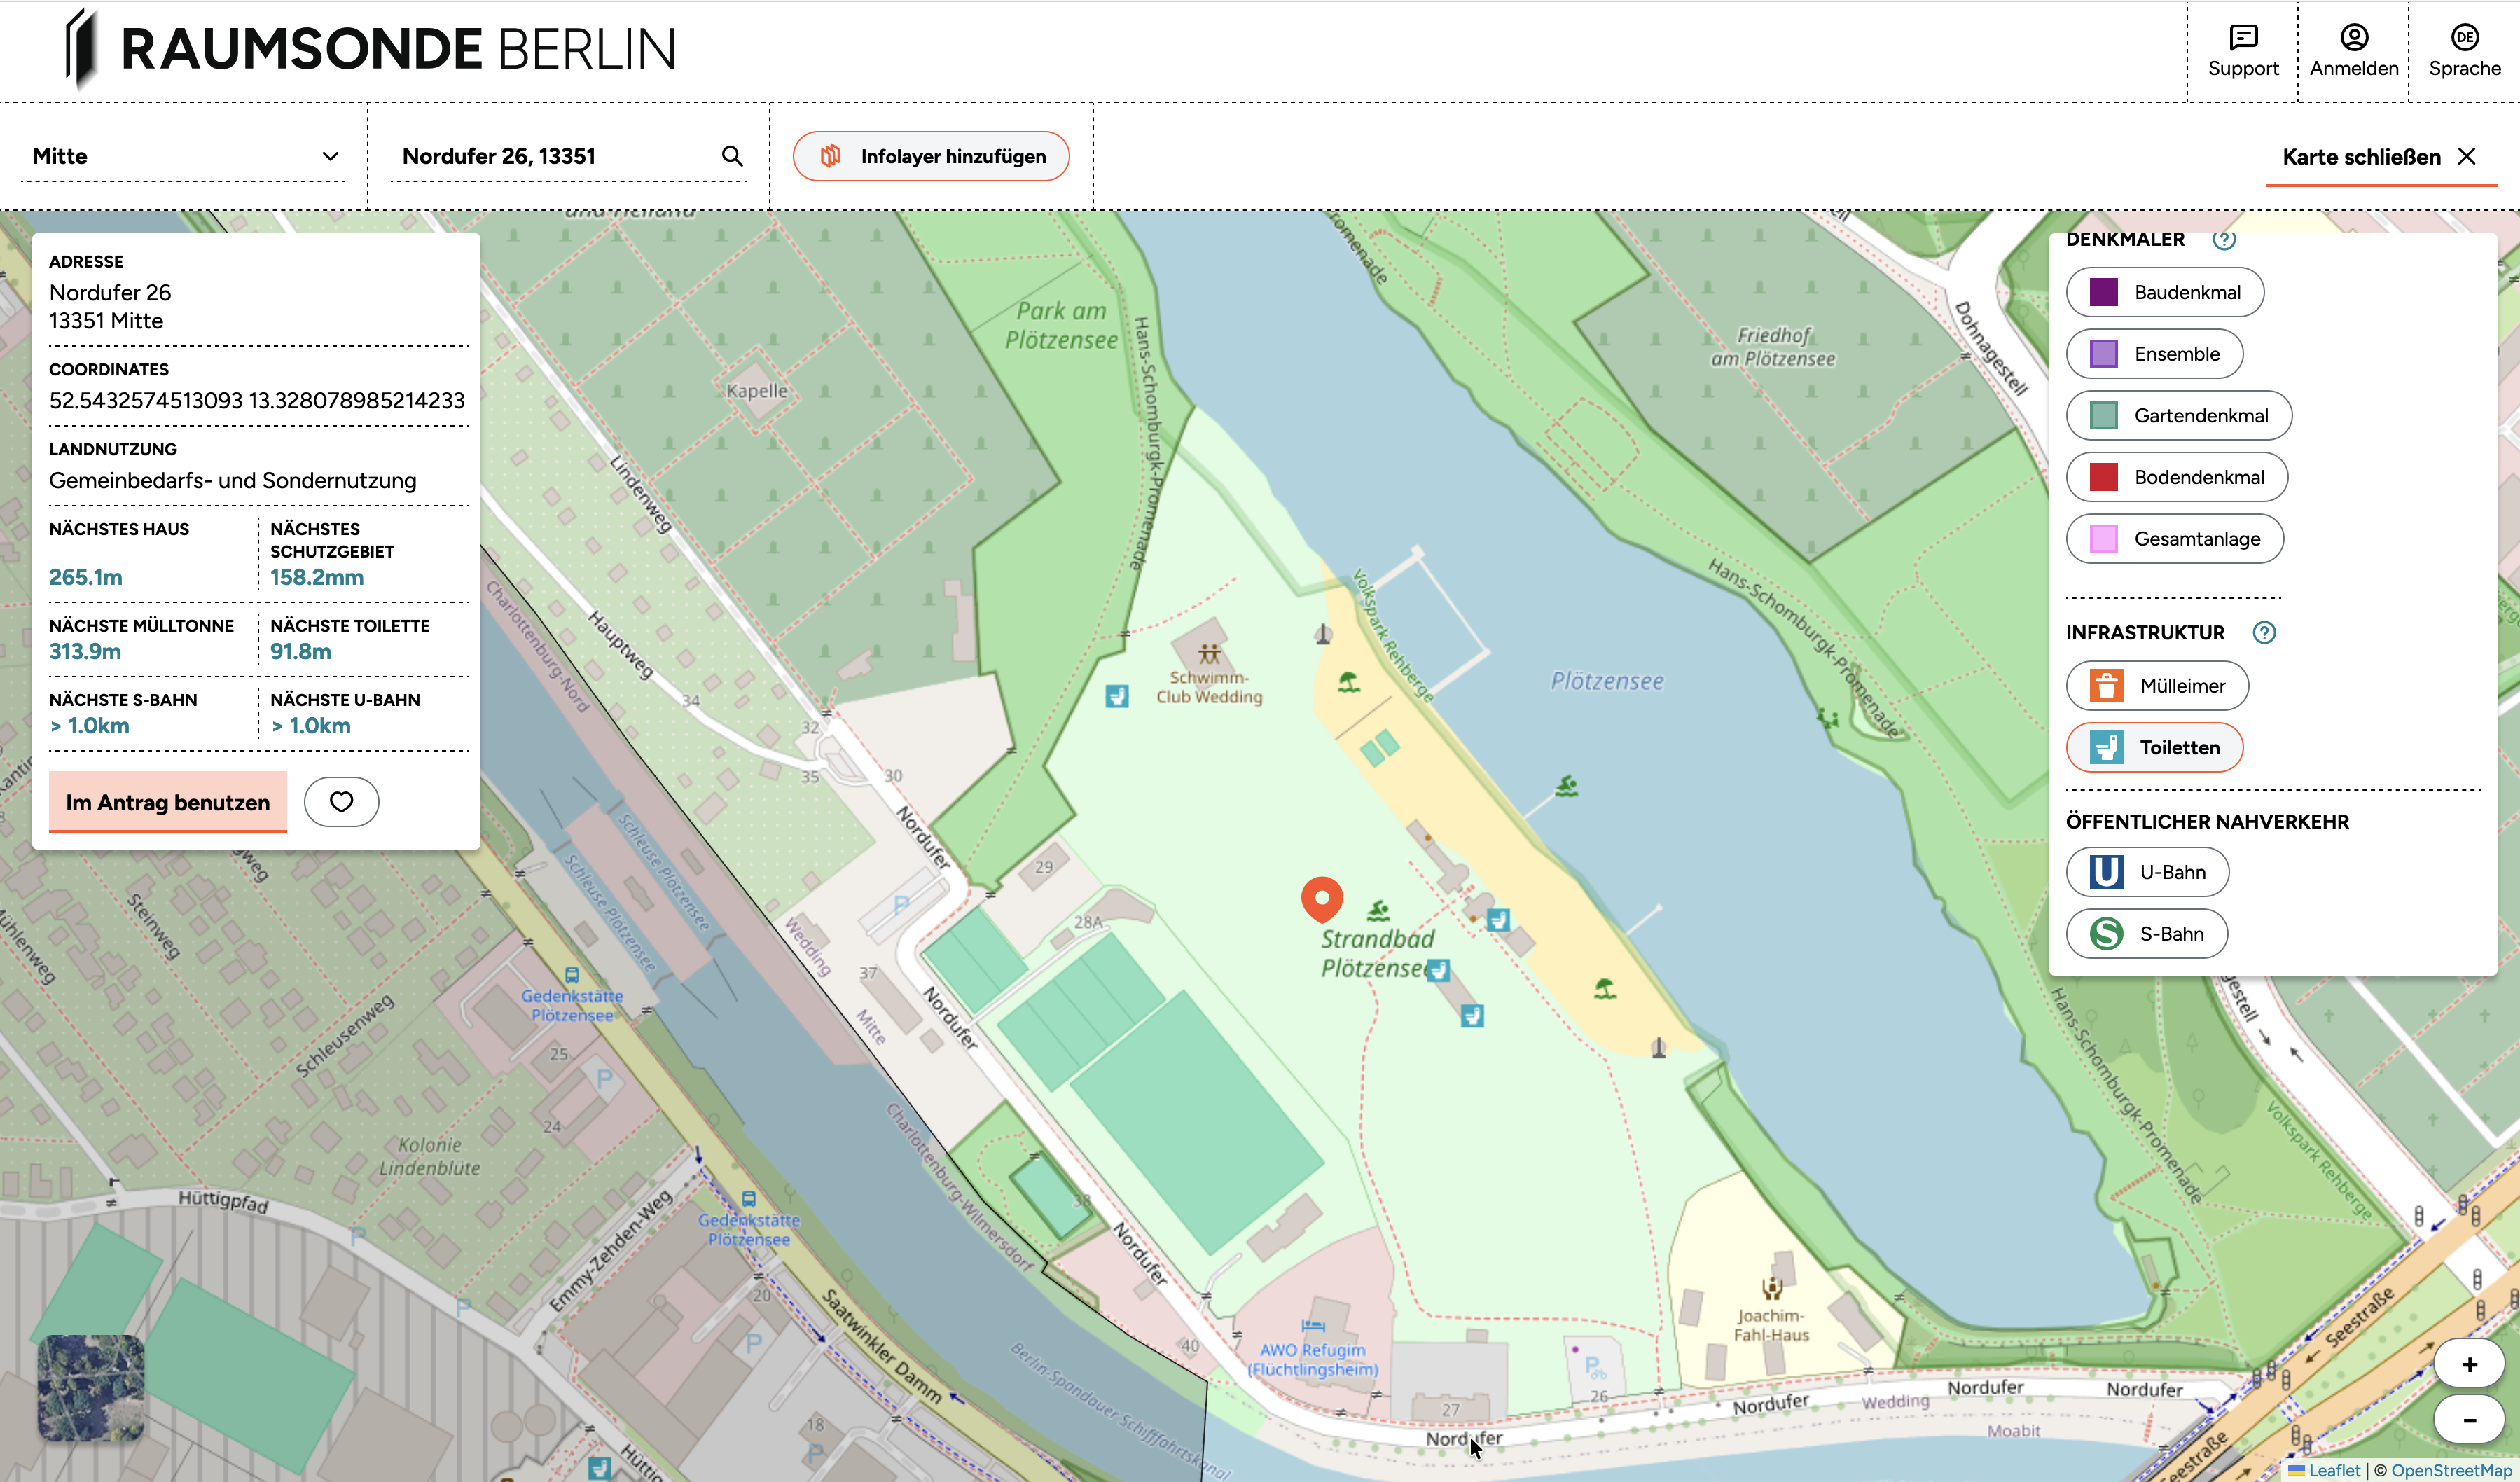Toggle the Mülleimer layer filter
Screen dimensions: 2520x1482
pos(2157,686)
